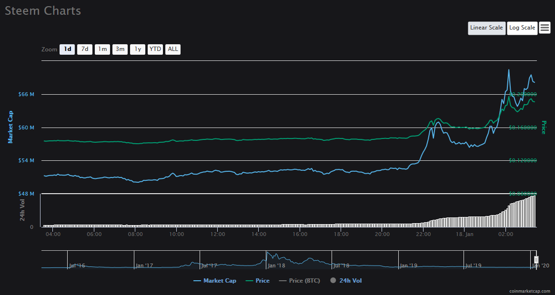
Task: Toggle the Price series in legend
Action: pyautogui.click(x=258, y=281)
